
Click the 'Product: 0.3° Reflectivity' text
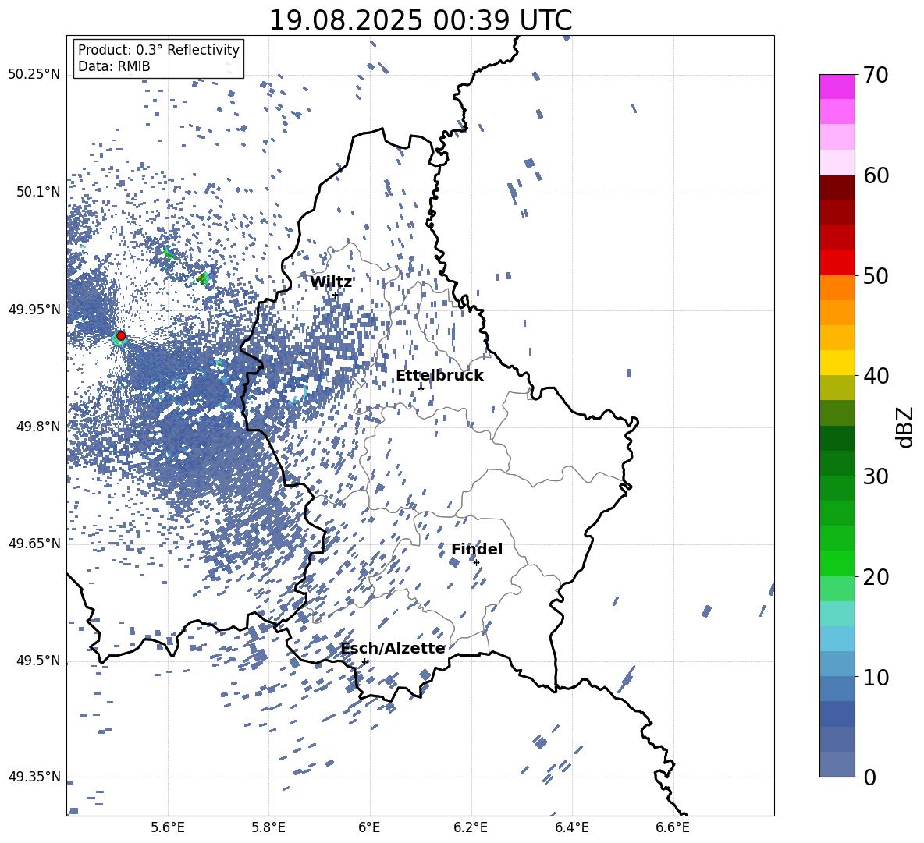(x=158, y=50)
